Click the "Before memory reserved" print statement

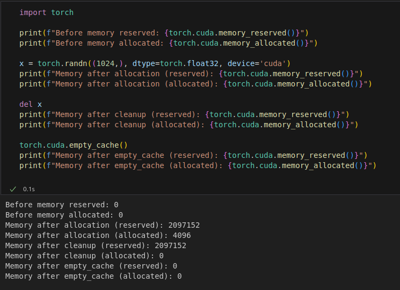pos(164,33)
